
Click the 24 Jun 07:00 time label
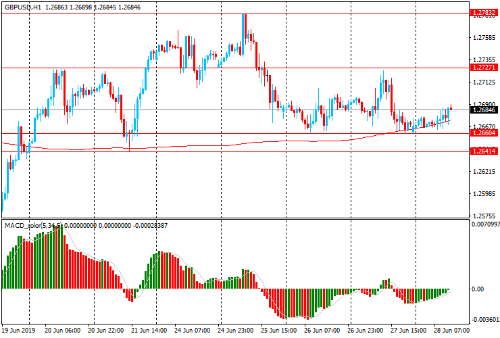tap(193, 330)
